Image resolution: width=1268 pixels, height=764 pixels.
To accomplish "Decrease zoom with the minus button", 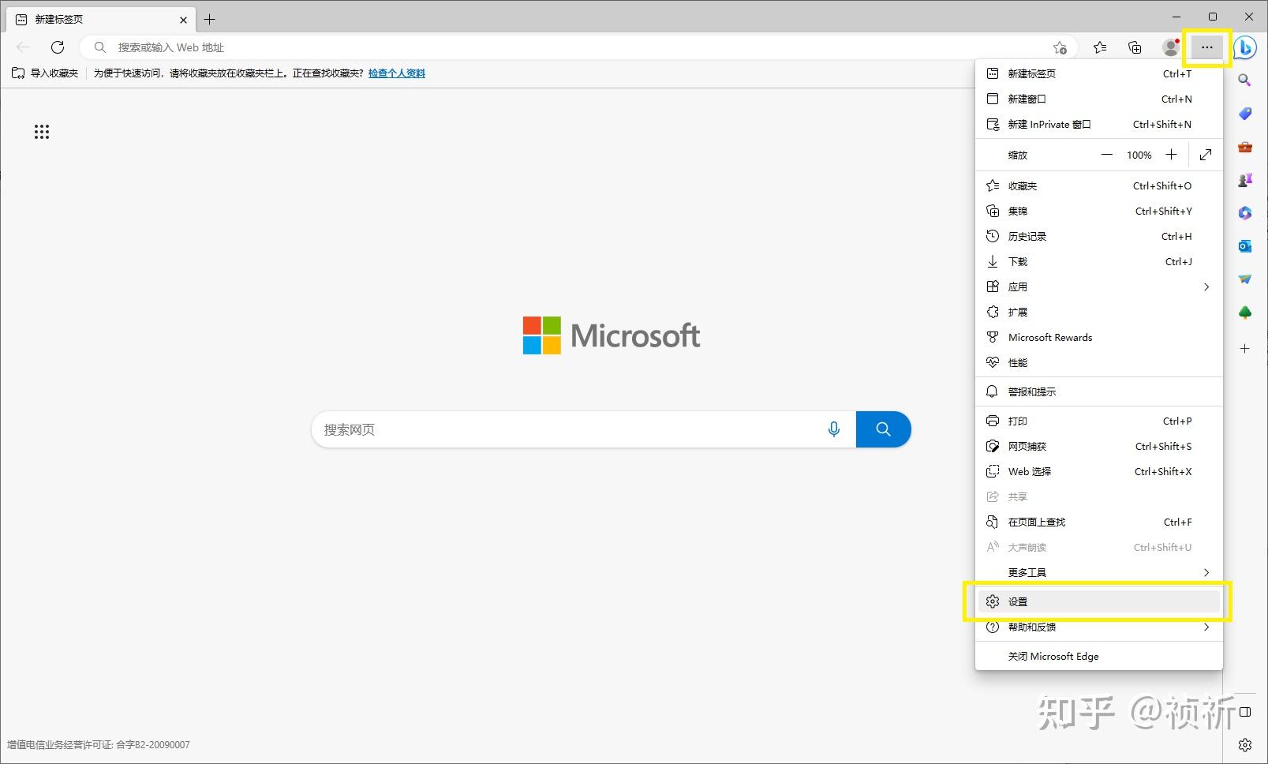I will click(1107, 155).
